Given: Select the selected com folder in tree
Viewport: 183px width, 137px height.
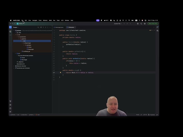Looking at the screenshot, I should [32, 41].
